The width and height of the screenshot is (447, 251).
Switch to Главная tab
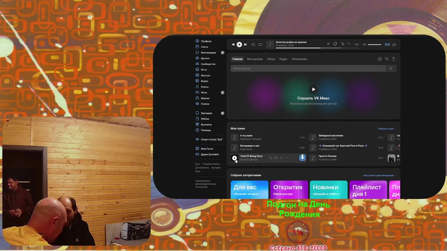pos(237,59)
